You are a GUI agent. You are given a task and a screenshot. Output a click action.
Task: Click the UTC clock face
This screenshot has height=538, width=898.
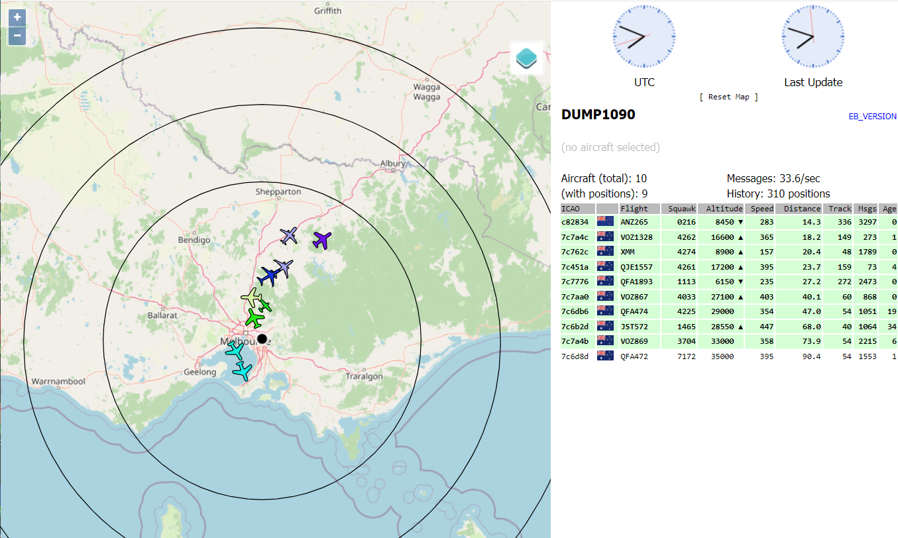(x=643, y=37)
